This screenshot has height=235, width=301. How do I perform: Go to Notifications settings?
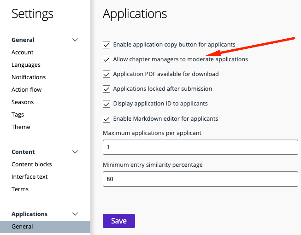coord(29,77)
